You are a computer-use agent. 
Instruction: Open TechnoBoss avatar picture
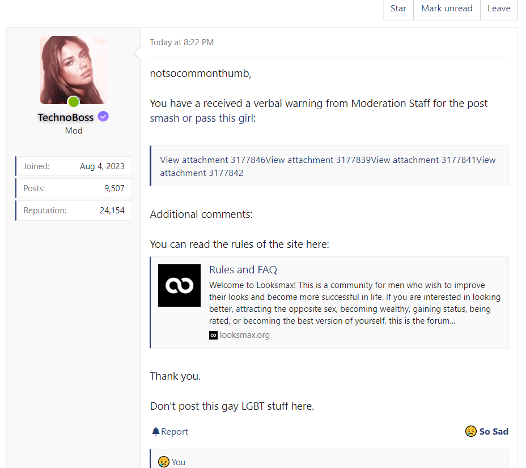click(73, 70)
